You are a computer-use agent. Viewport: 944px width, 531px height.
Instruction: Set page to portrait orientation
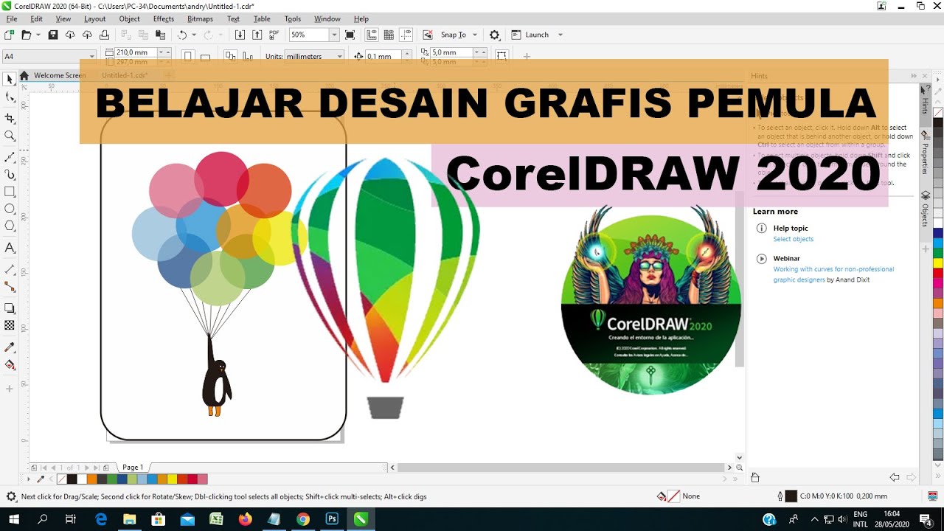[x=188, y=56]
